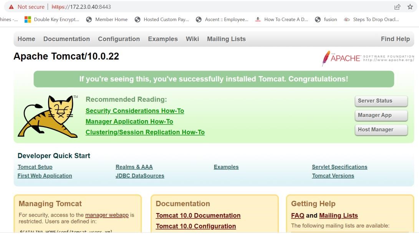Open Tomcat 10.0 Documentation link
This screenshot has width=419, height=235.
(x=198, y=215)
